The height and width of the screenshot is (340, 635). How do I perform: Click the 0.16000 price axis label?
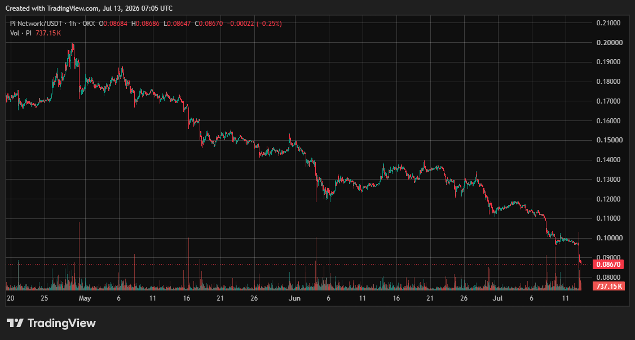608,121
